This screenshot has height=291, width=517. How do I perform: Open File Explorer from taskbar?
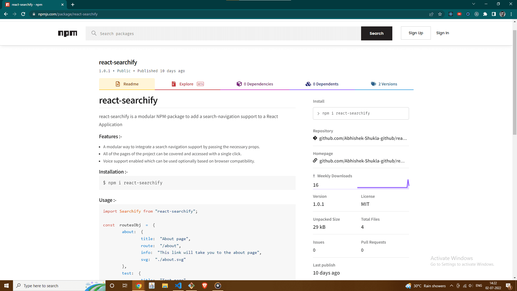pos(165,286)
